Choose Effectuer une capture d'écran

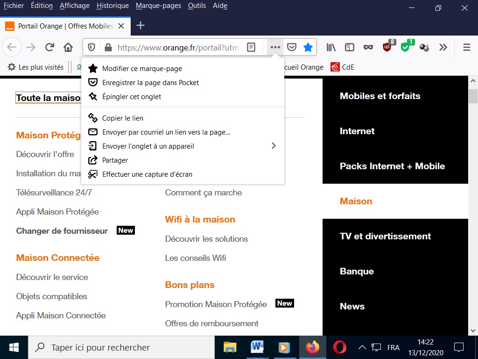click(x=183, y=174)
